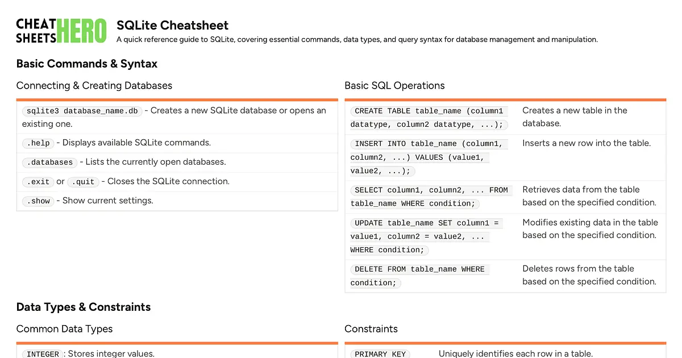682x358 pixels.
Task: Click the .help command code
Action: 38,143
